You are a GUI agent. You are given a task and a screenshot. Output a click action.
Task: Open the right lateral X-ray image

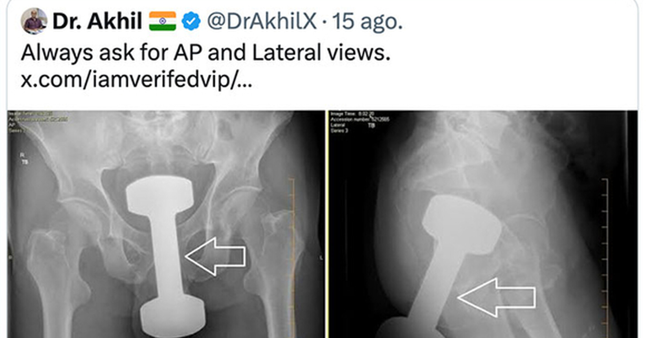click(x=483, y=224)
